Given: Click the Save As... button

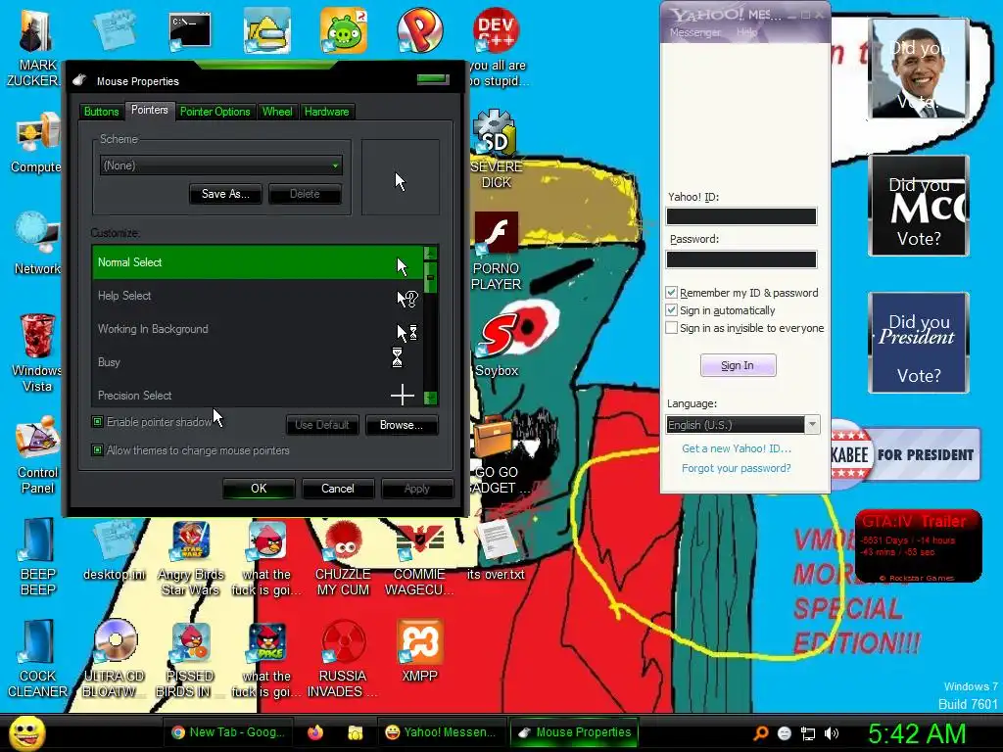Looking at the screenshot, I should click(x=225, y=194).
